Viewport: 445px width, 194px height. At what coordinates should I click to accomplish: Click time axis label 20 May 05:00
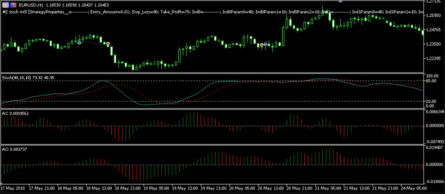(242, 189)
